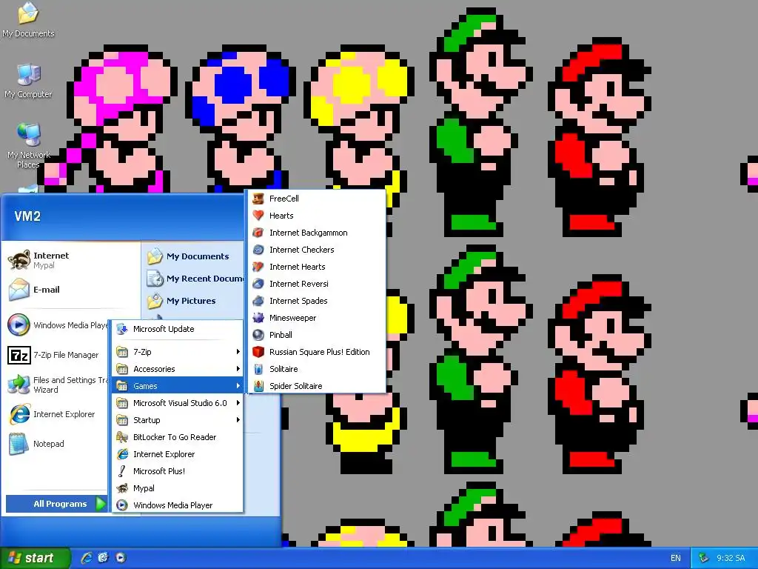Click the Microsoft Update icon
Image resolution: width=758 pixels, height=569 pixels.
[122, 329]
